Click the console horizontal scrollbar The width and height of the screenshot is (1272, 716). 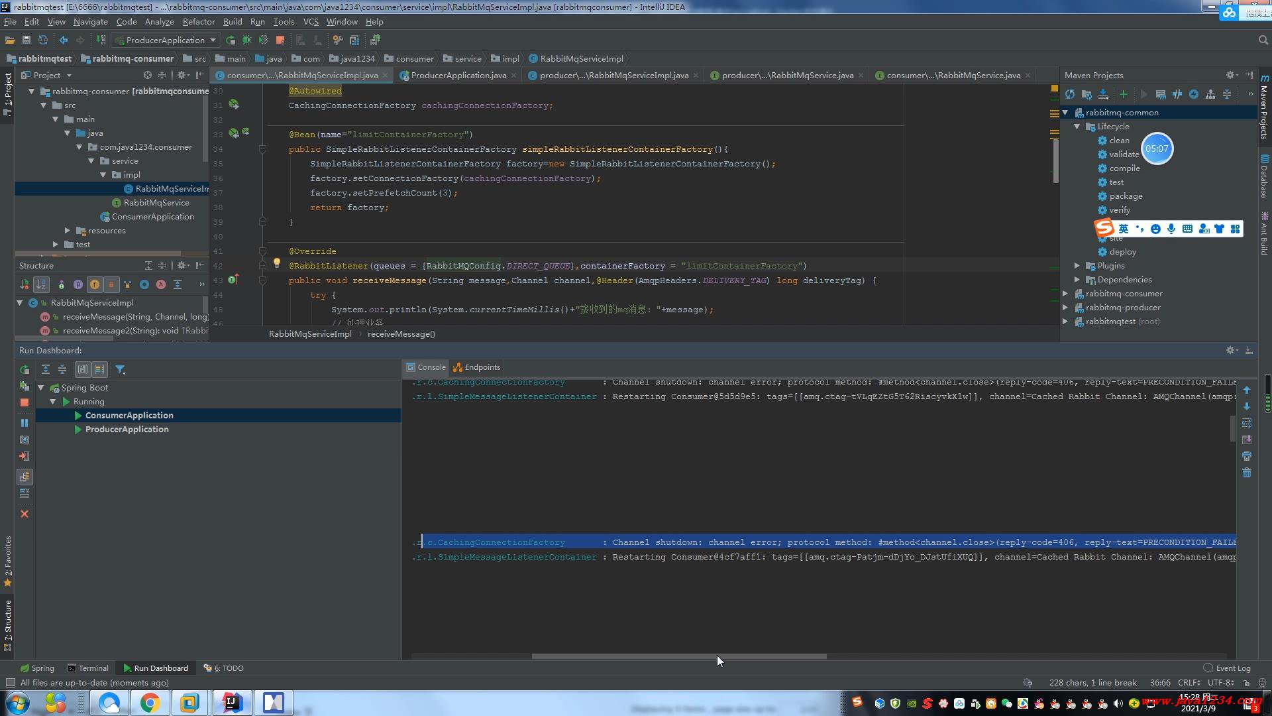[679, 657]
